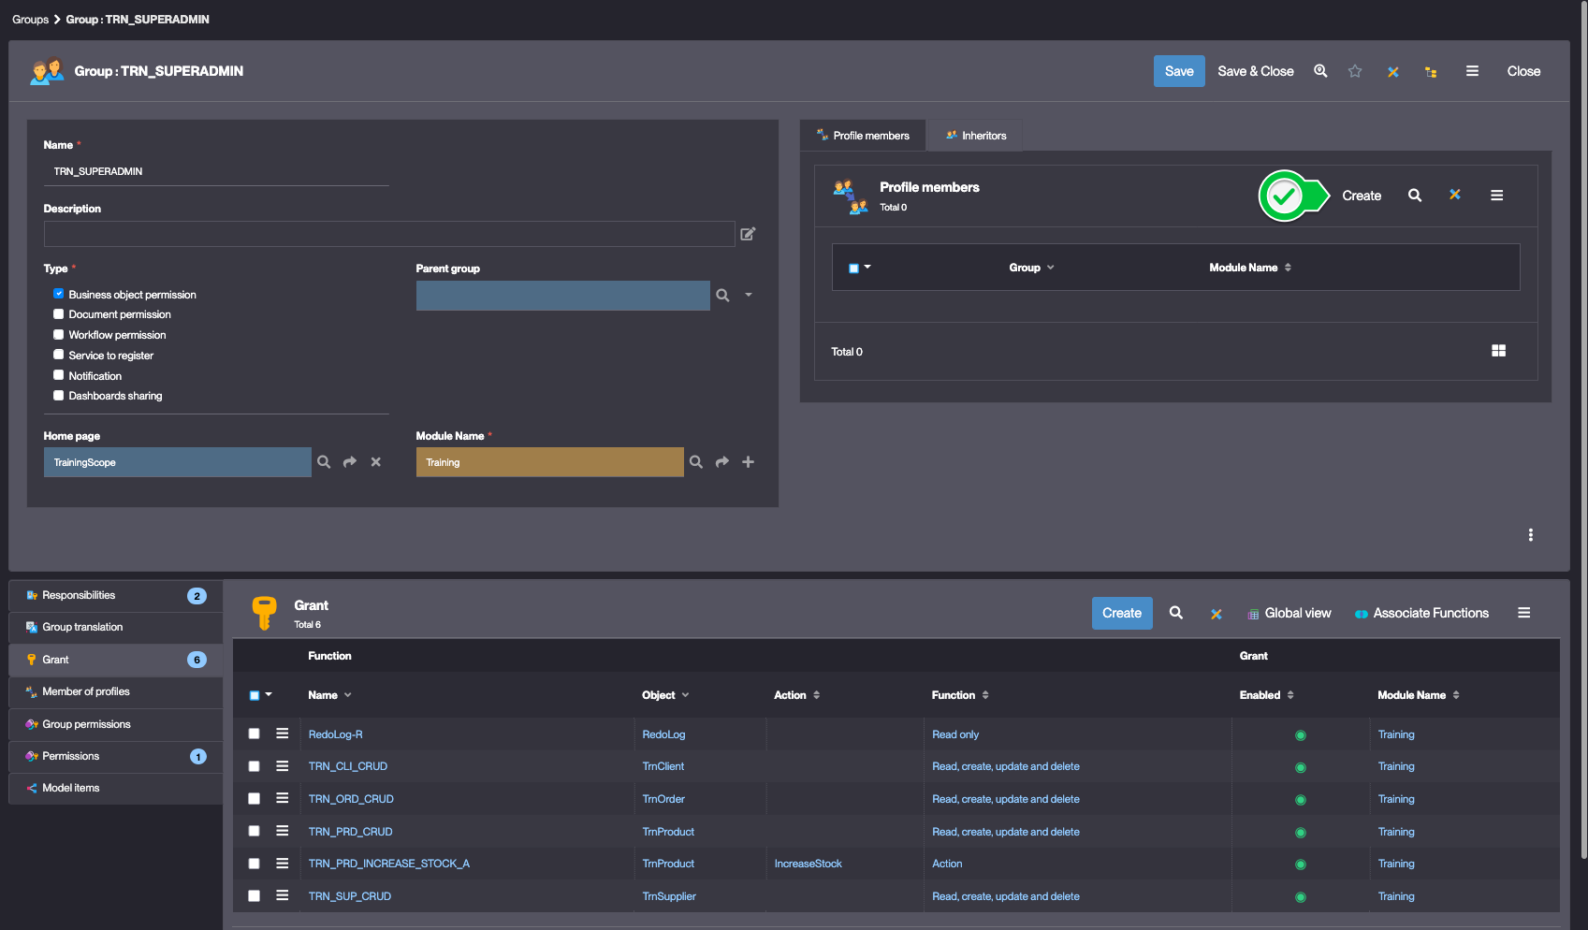The image size is (1588, 930).
Task: Search the Home page lookup
Action: click(x=324, y=462)
